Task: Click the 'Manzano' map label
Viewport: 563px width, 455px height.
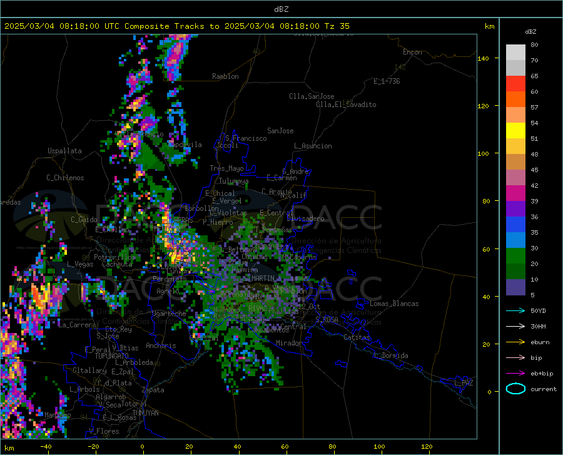Action: click(x=58, y=415)
